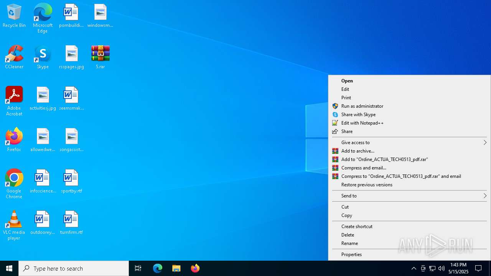
Task: Choose Properties in the context menu
Action: (409, 255)
